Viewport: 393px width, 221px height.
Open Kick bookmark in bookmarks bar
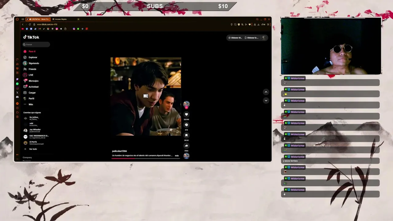[78, 29]
